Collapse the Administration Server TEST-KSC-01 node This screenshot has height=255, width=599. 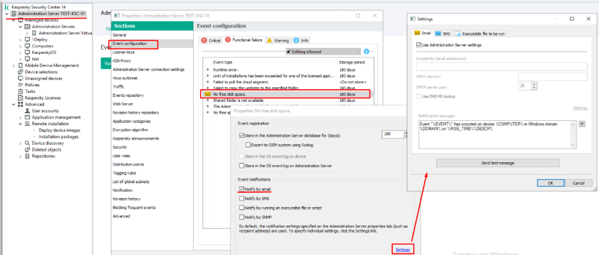(x=7, y=14)
